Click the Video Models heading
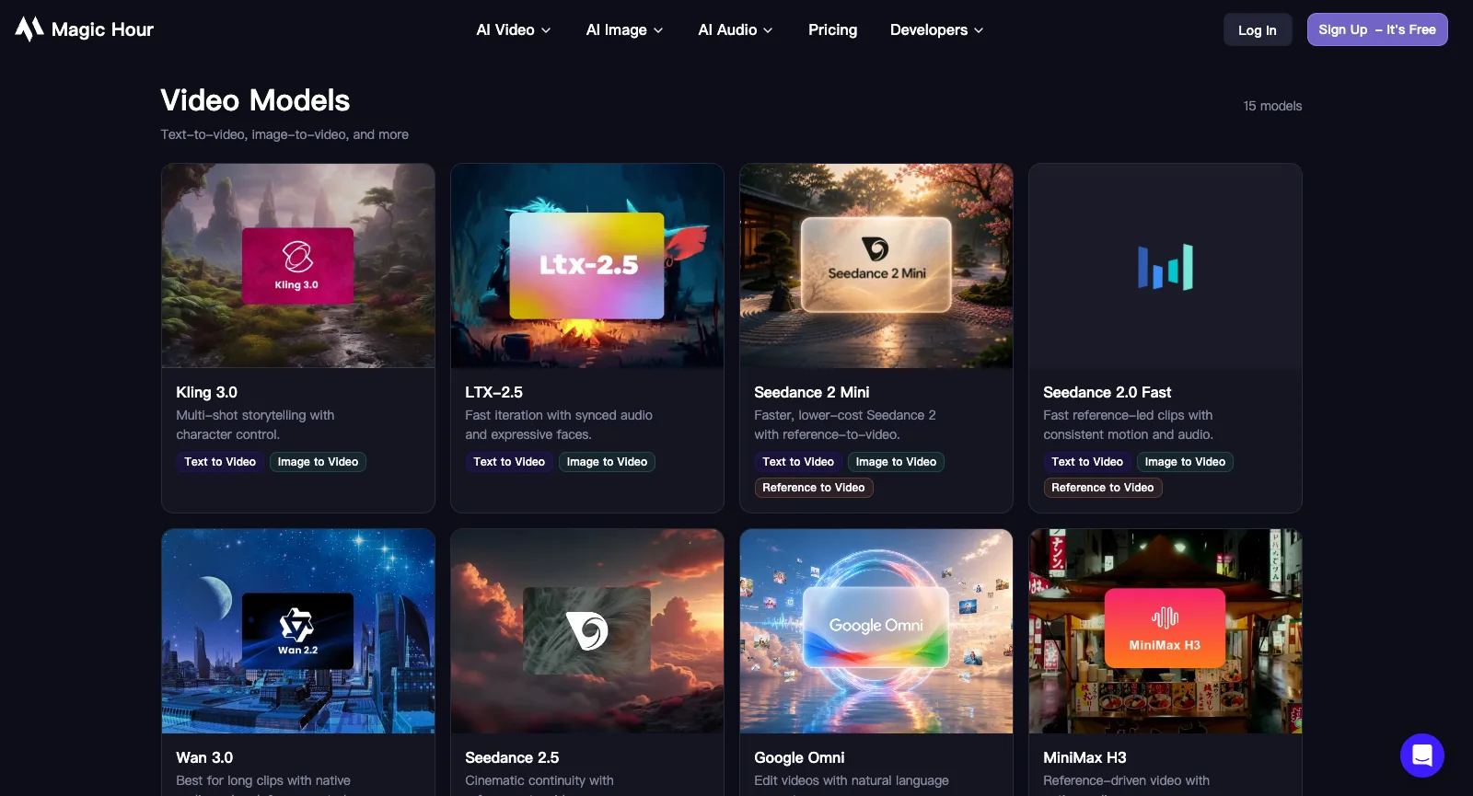The image size is (1473, 796). 255,100
